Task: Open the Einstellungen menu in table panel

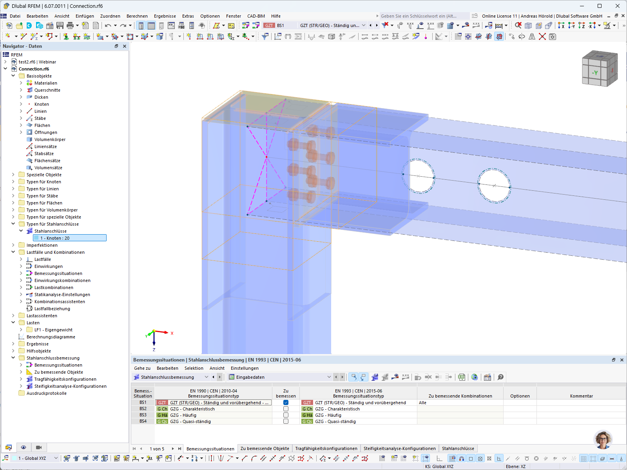Action: [245, 368]
